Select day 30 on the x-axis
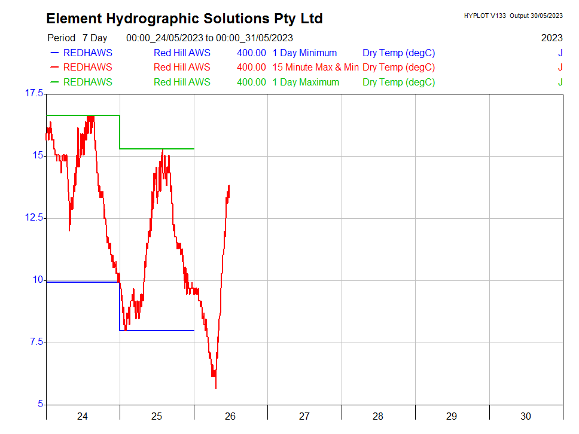The height and width of the screenshot is (434, 579). pyautogui.click(x=525, y=416)
